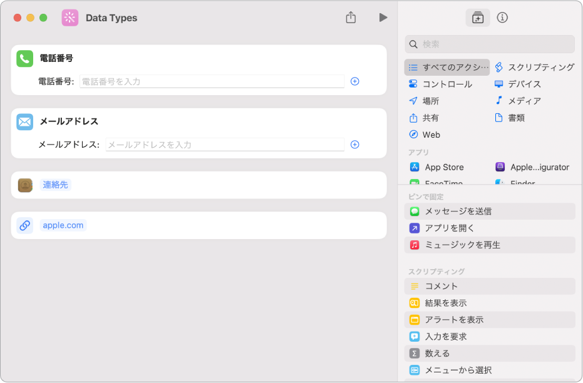Select メディア category
The height and width of the screenshot is (383, 583).
(517, 101)
